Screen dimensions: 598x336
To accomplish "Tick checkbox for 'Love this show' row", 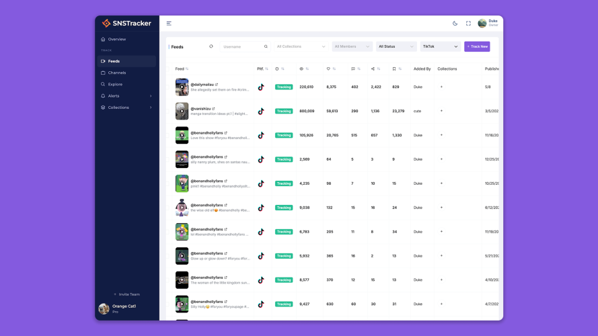I will pyautogui.click(x=167, y=135).
